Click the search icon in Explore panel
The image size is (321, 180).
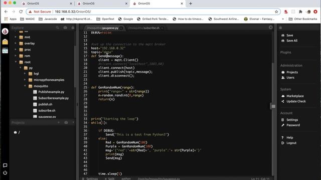coord(58,27)
